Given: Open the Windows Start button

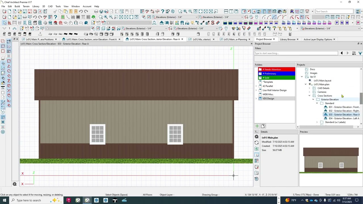Looking at the screenshot, I should click(x=4, y=200).
